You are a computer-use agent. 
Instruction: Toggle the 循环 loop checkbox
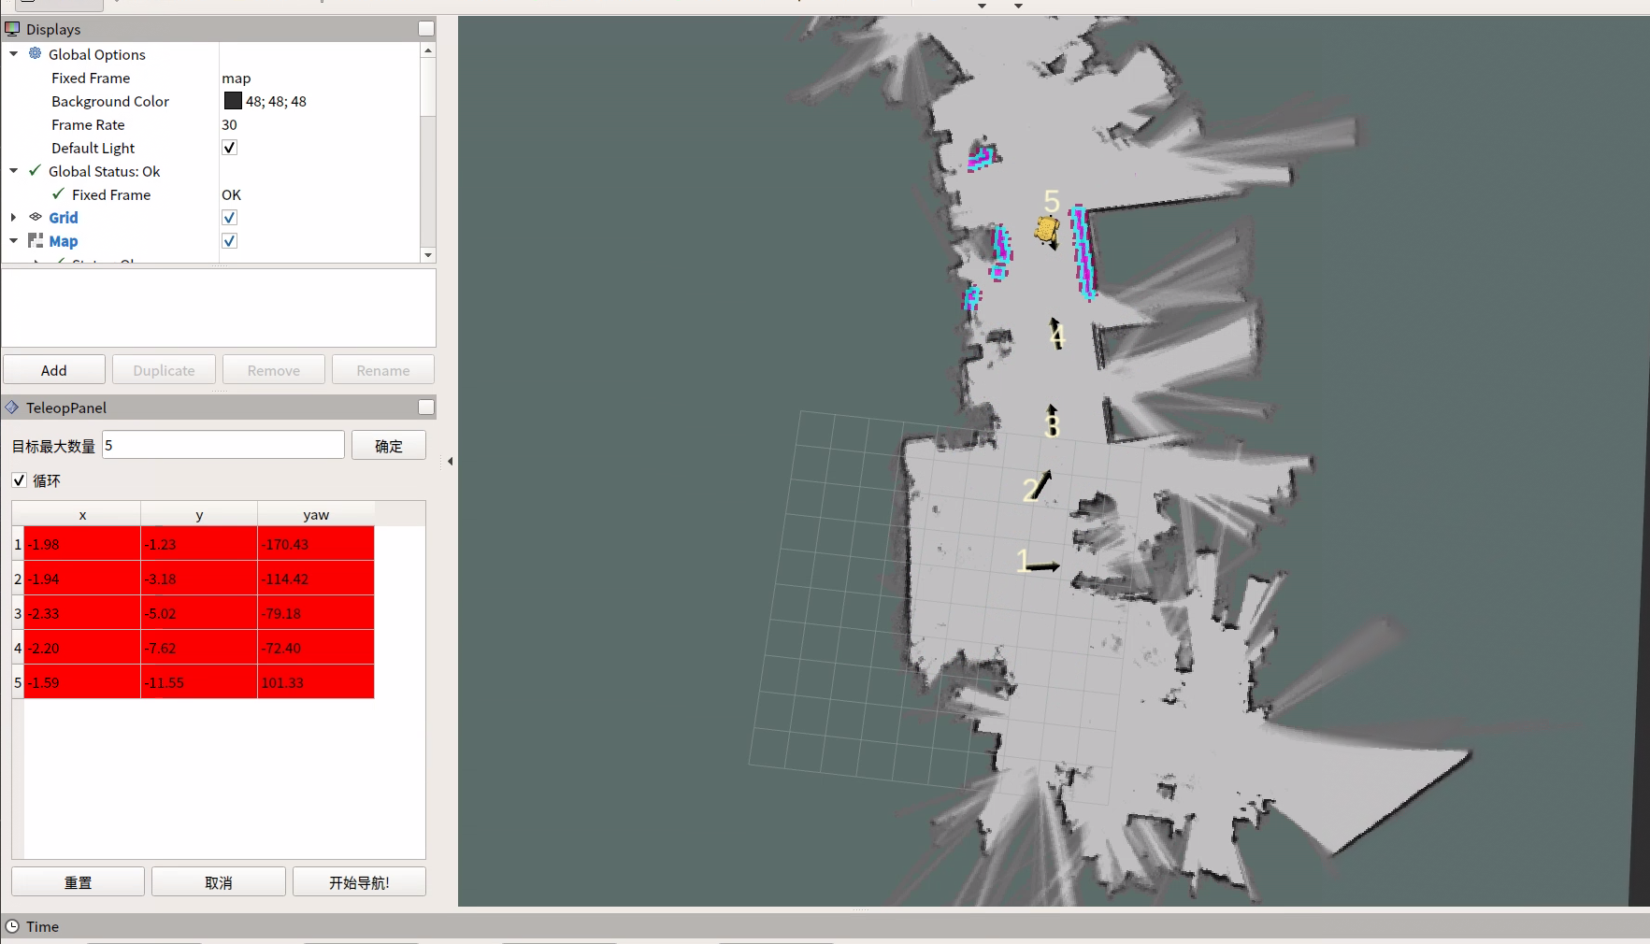tap(19, 480)
